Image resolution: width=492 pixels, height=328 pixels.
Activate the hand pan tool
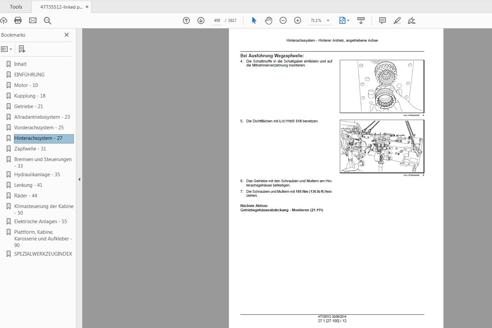pos(269,20)
